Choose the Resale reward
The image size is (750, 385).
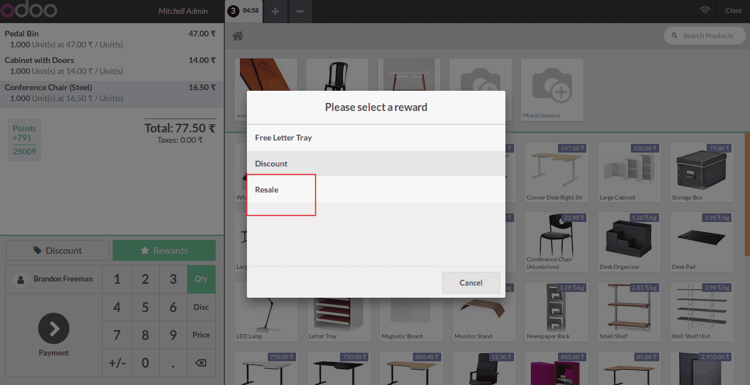[x=376, y=190]
